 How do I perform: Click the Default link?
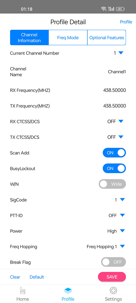pos(37,277)
